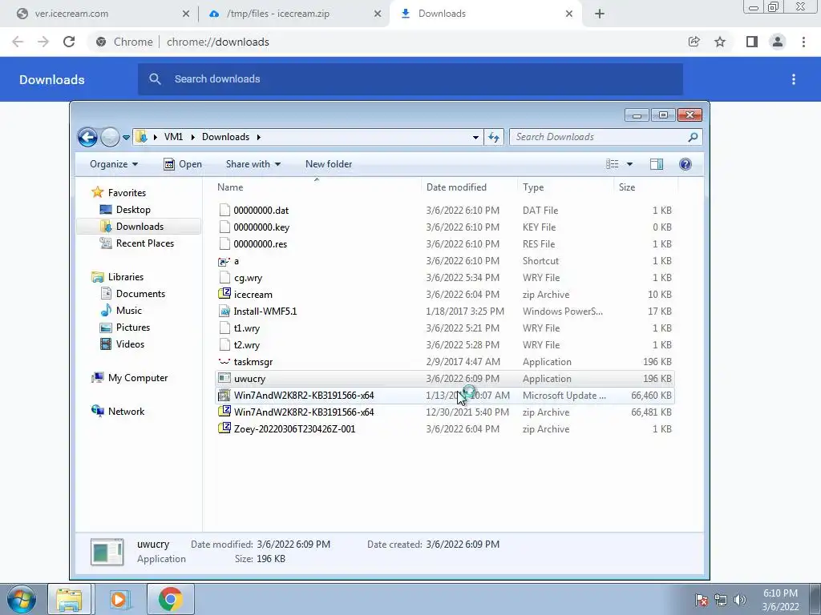Open a new Chrome tab
The width and height of the screenshot is (821, 615).
click(x=600, y=14)
